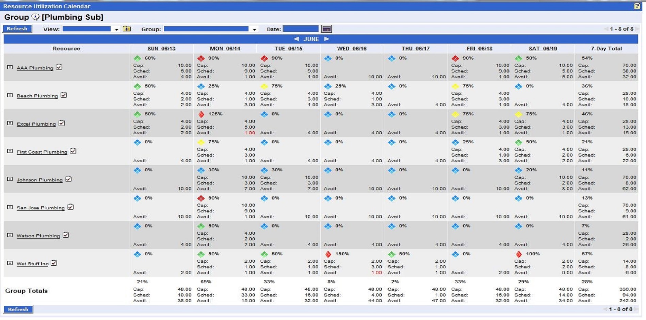Toggle the AAA Plumbing checkbox
The image size is (646, 320).
pos(59,67)
